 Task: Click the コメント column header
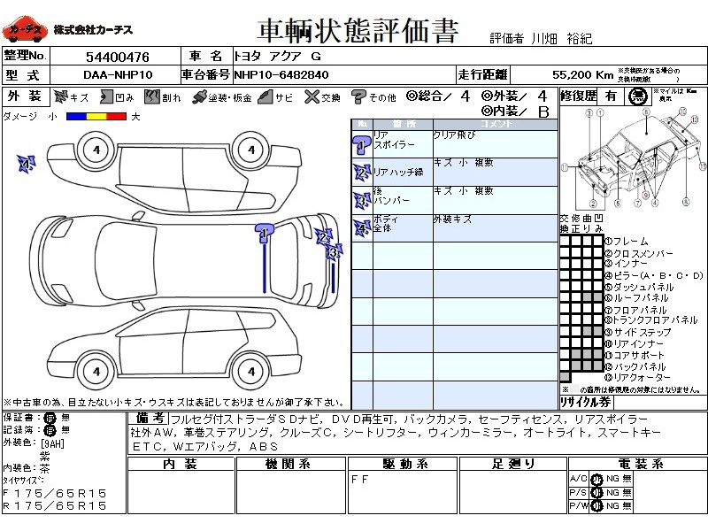click(x=496, y=124)
